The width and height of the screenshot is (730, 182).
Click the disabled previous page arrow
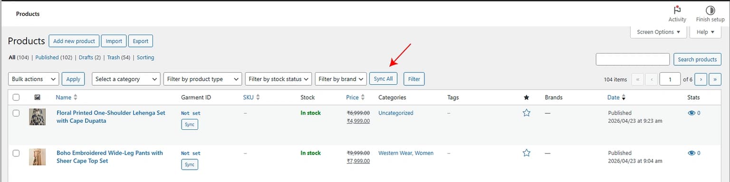pos(652,79)
